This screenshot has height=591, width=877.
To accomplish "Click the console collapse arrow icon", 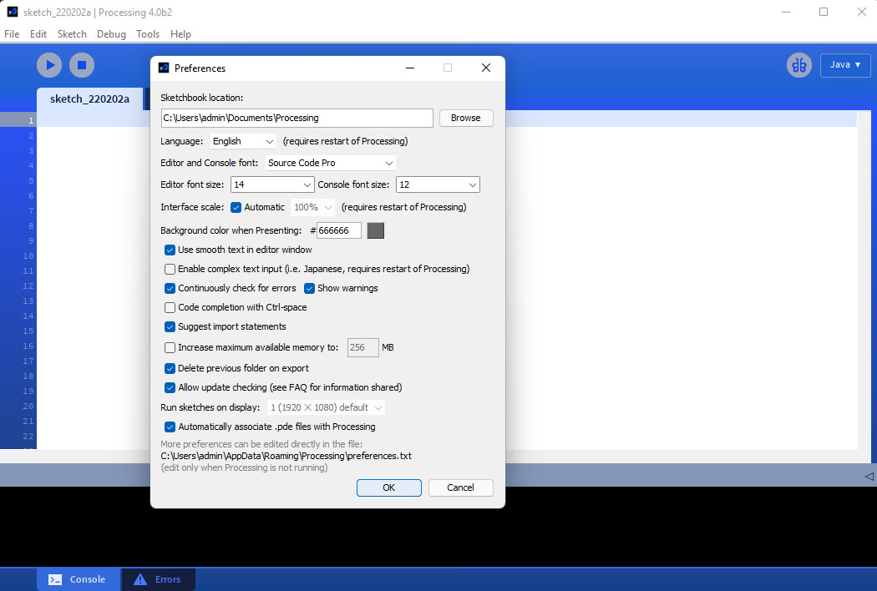I will click(869, 476).
